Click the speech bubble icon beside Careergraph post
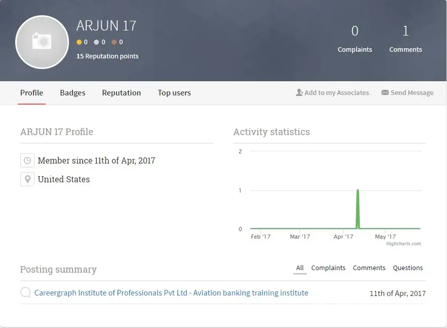The width and height of the screenshot is (447, 328). [x=25, y=293]
